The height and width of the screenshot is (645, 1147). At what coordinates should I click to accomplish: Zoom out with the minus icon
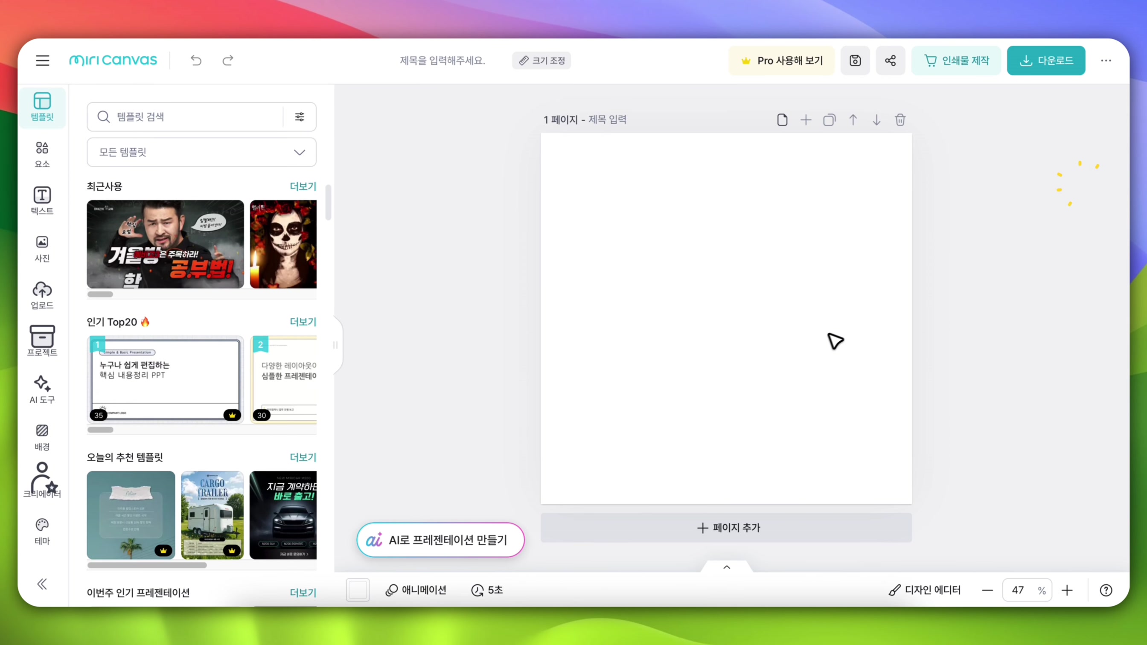(987, 590)
